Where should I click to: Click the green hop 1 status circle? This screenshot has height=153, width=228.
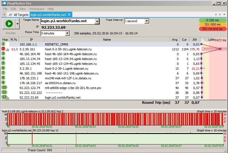point(3,44)
